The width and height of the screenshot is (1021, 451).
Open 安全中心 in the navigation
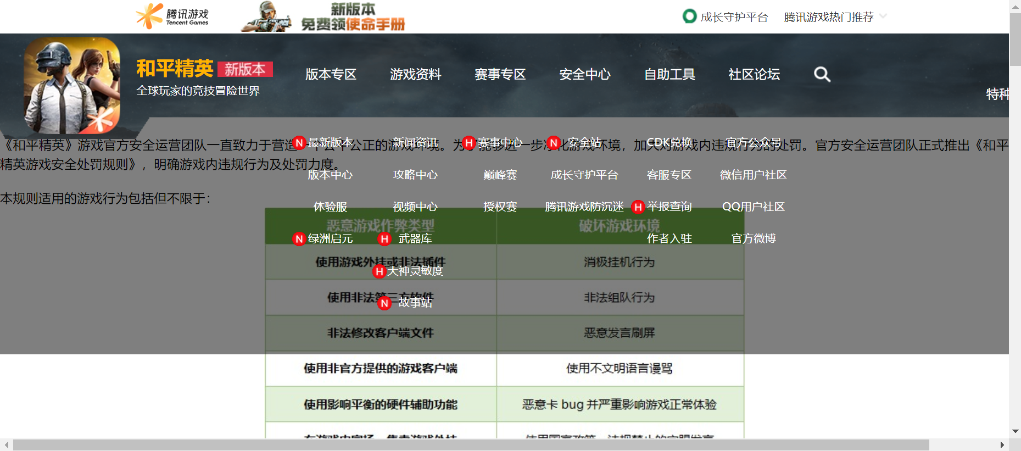point(584,74)
